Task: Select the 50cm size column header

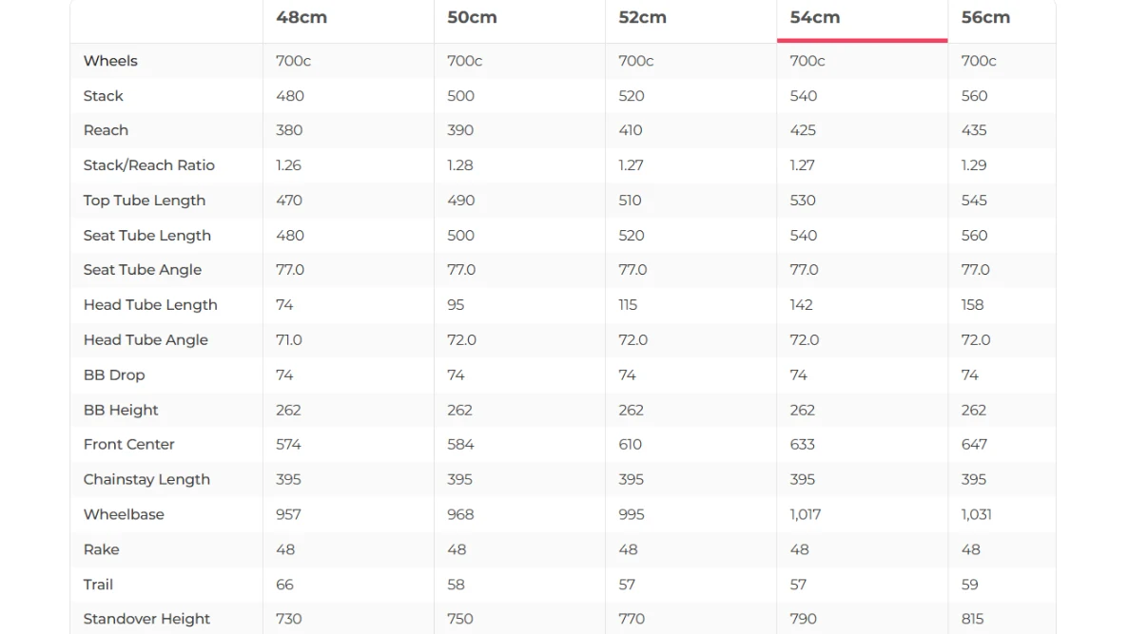Action: [472, 17]
